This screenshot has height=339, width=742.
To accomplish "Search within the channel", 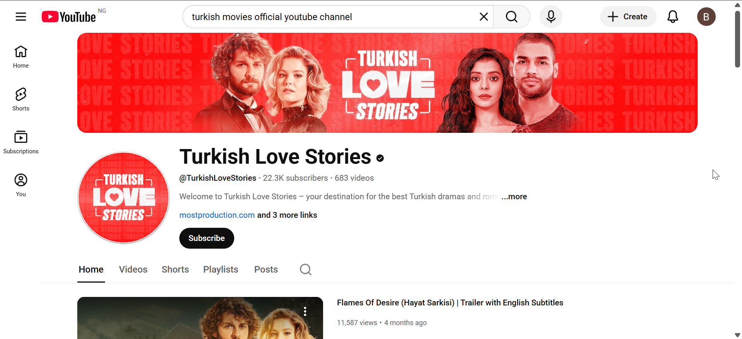I will [x=305, y=270].
